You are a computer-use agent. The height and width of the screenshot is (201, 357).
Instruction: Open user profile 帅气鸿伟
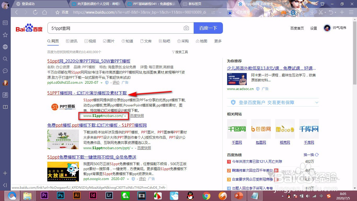[335, 28]
